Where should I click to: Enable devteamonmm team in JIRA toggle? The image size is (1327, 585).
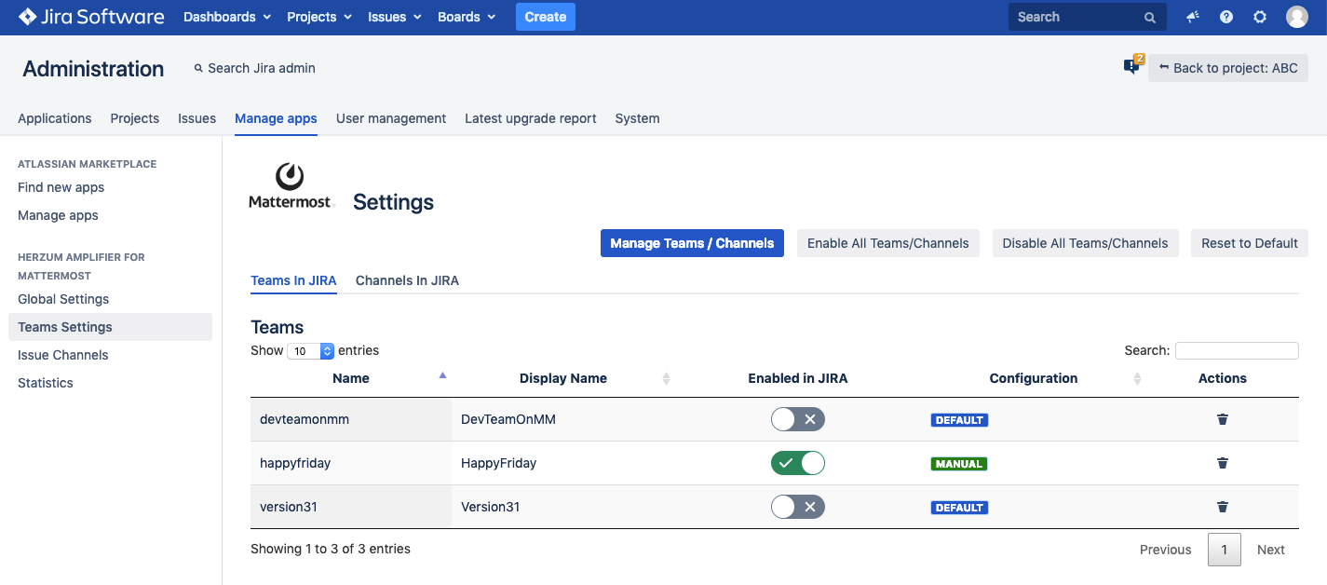tap(797, 419)
